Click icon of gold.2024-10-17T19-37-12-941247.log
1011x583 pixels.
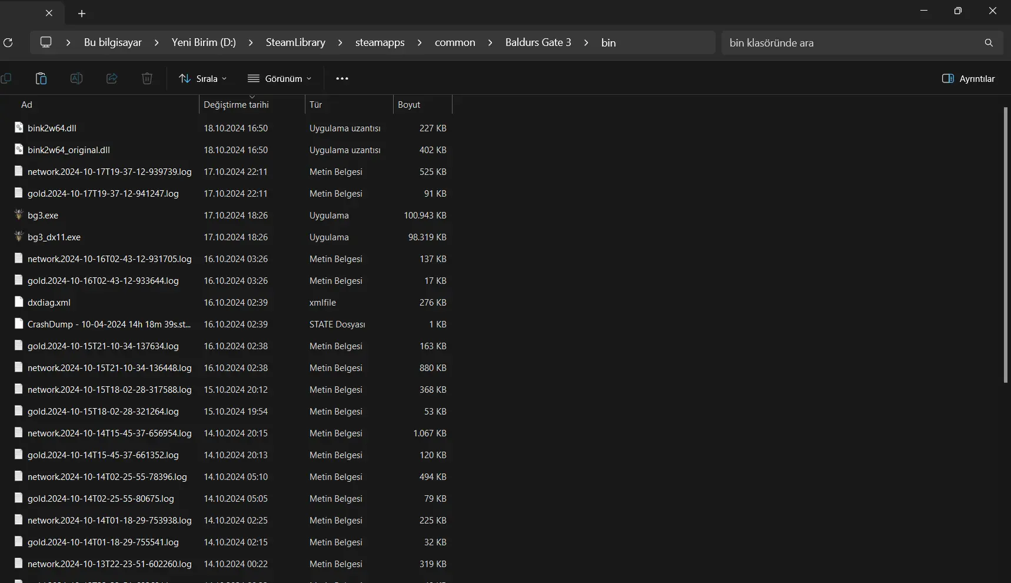(x=19, y=193)
